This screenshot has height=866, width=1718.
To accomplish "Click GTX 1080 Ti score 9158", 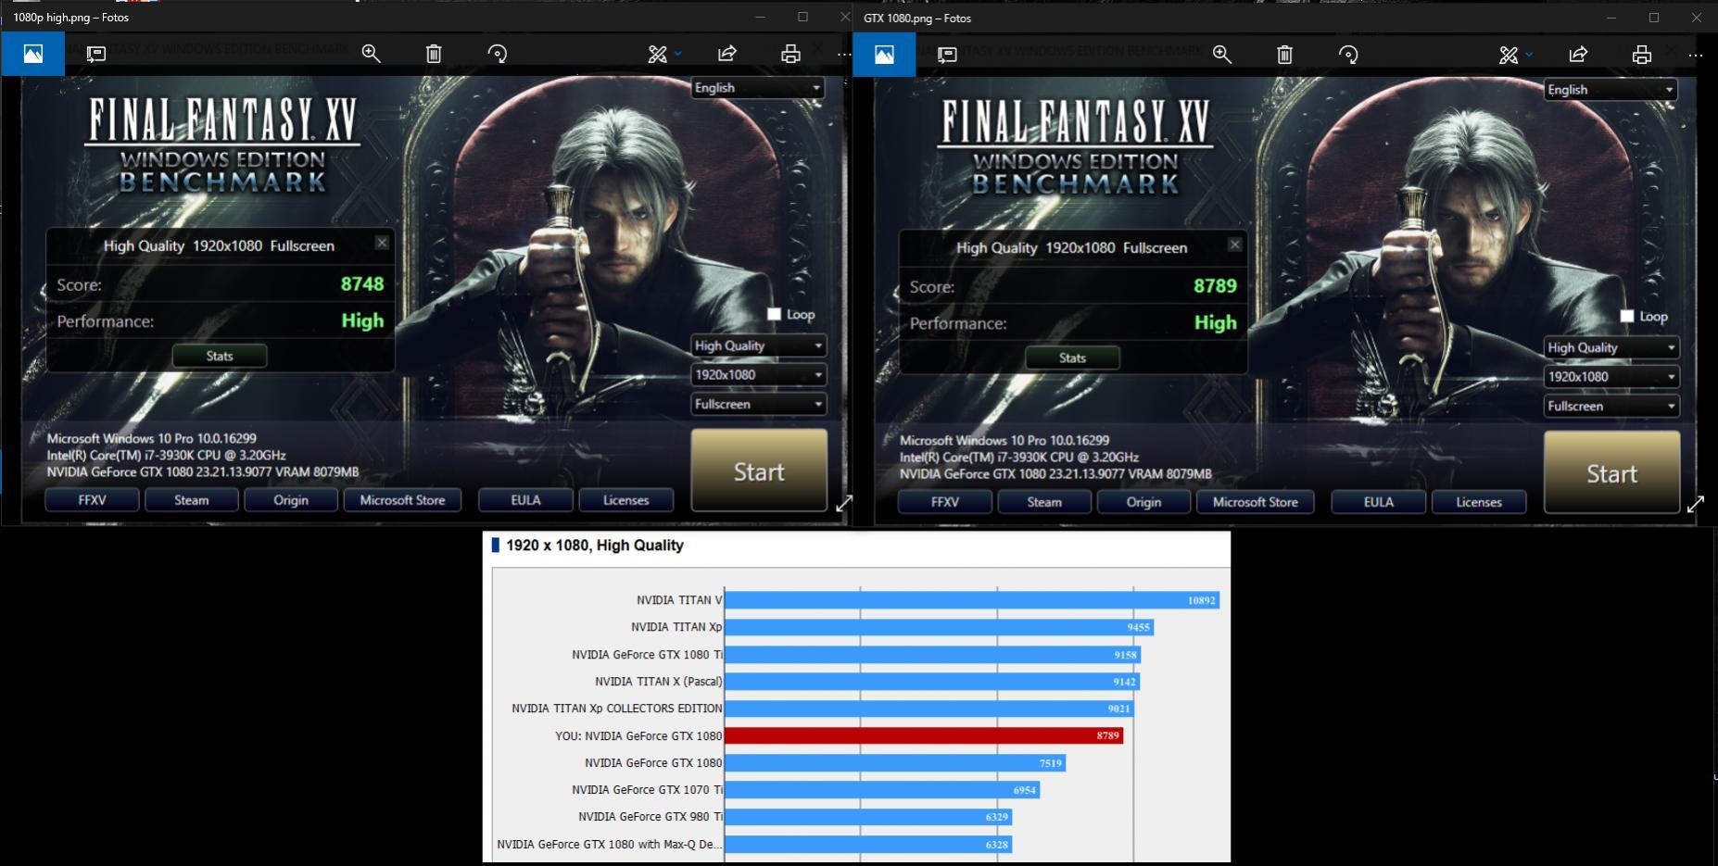I will [x=1125, y=655].
